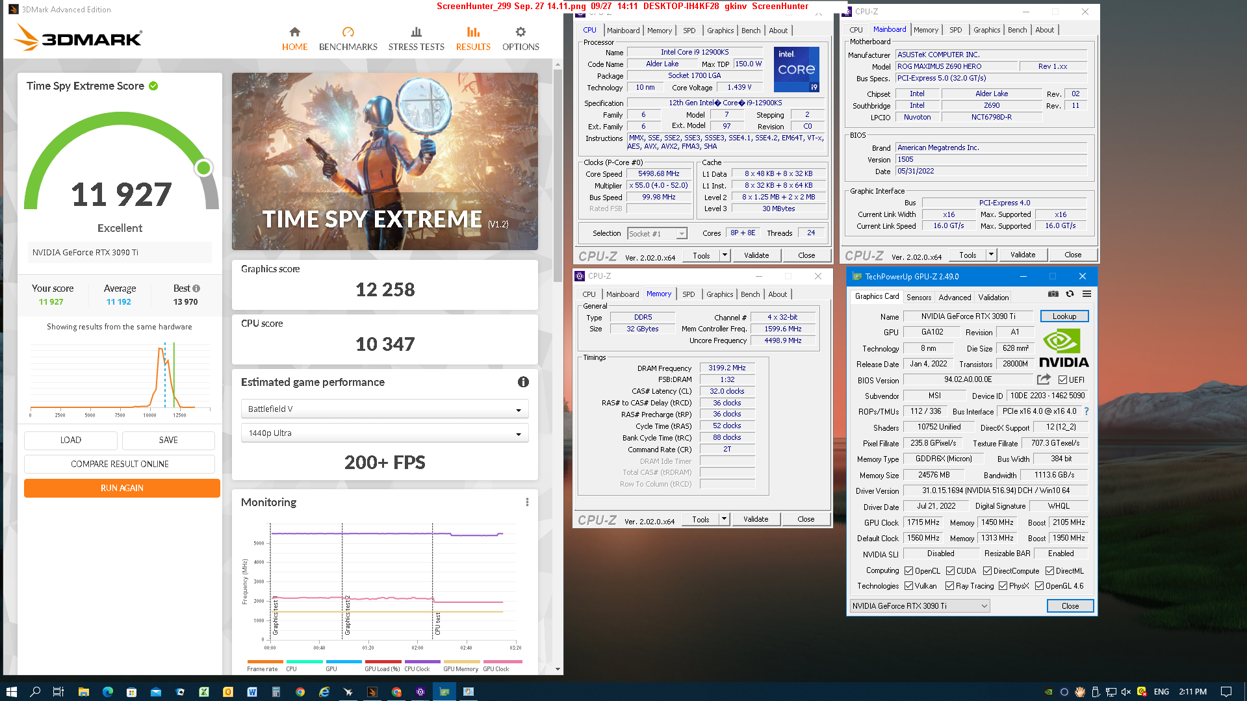Viewport: 1247px width, 701px height.
Task: Click the SAVE button in 3DMark
Action: click(168, 440)
